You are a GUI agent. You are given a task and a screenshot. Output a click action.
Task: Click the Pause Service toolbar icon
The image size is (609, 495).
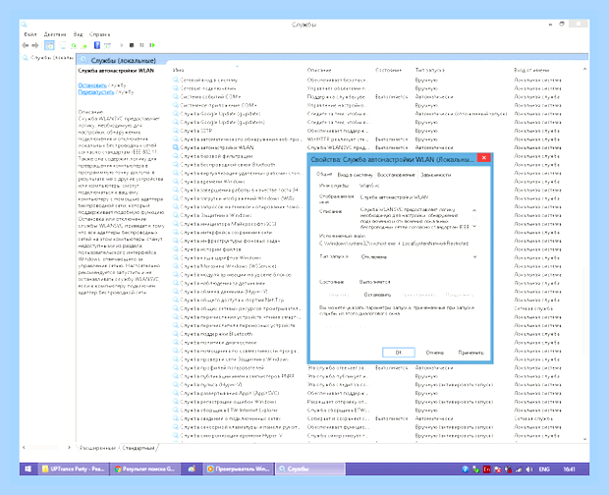click(x=141, y=45)
